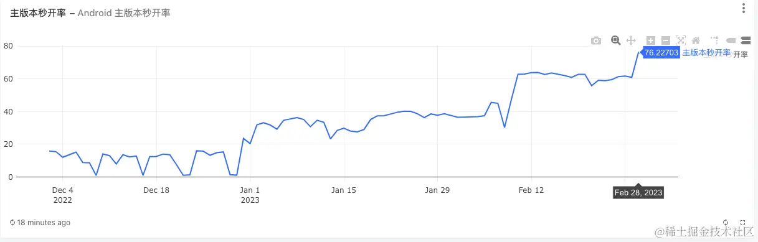Click the 76.22703 hover value label
The width and height of the screenshot is (758, 242).
point(661,53)
